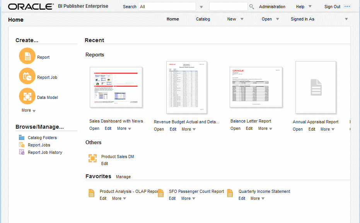Click the Quarterly Income Statement document icon

[x=230, y=193]
